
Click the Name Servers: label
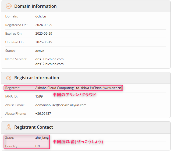click(x=16, y=59)
